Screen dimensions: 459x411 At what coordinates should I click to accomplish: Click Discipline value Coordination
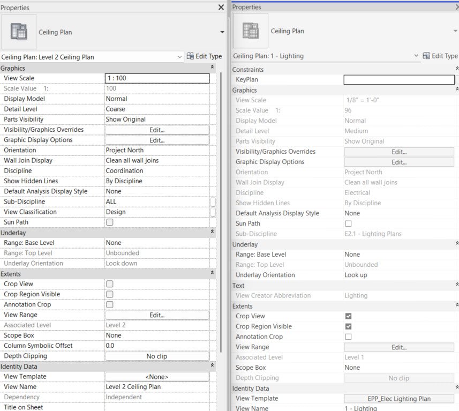pos(157,171)
